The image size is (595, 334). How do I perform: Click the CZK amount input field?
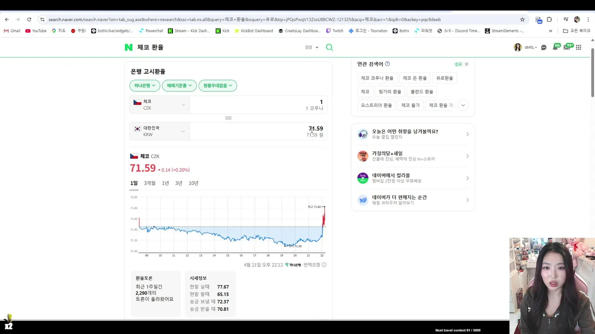coord(258,104)
